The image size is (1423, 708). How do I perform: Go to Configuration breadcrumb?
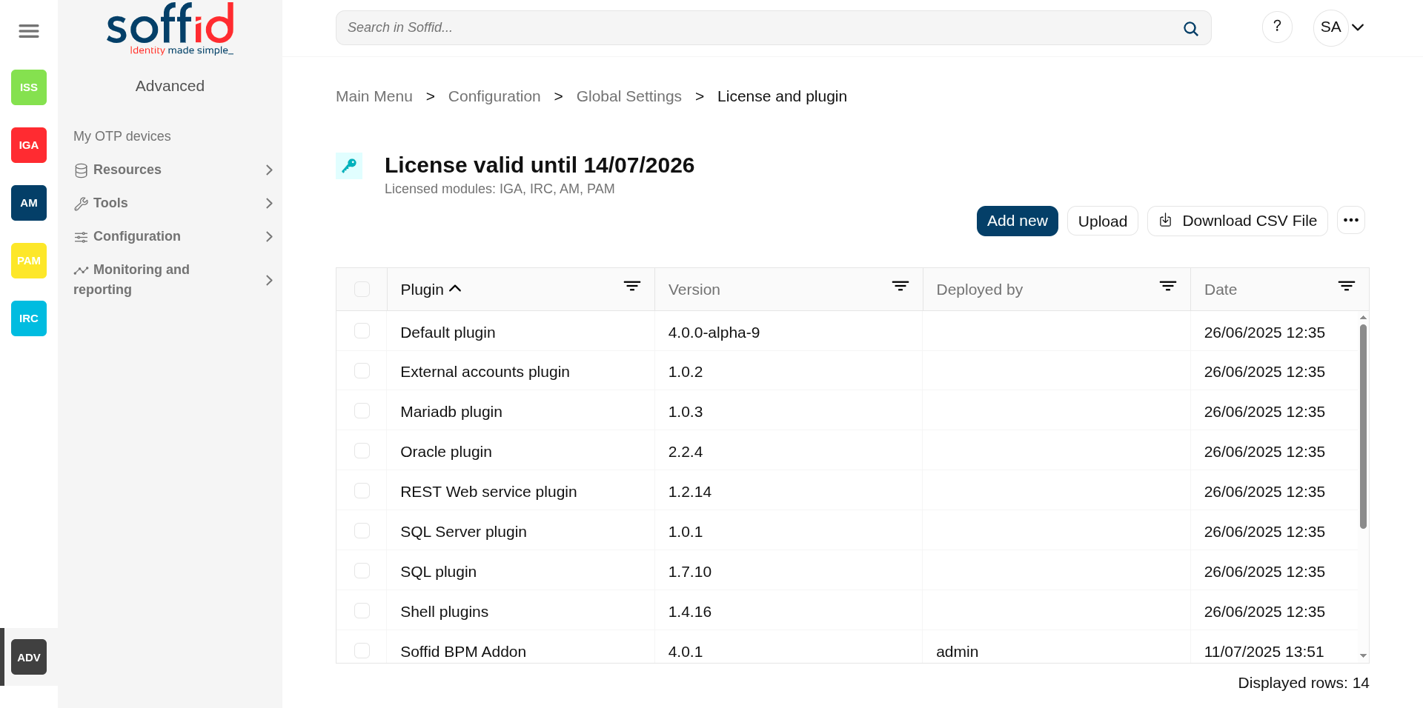[494, 96]
